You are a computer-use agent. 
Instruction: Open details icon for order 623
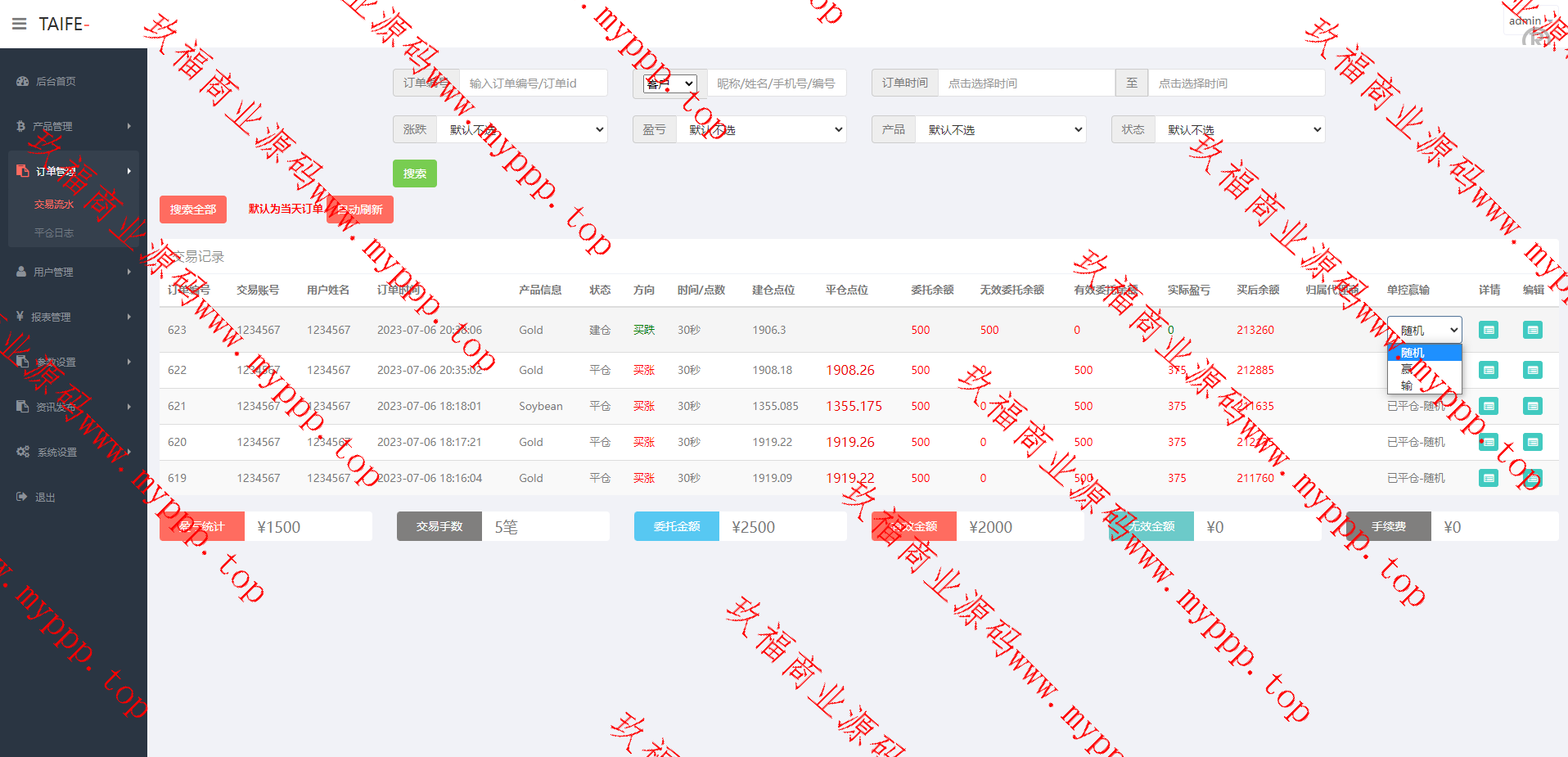click(1489, 330)
